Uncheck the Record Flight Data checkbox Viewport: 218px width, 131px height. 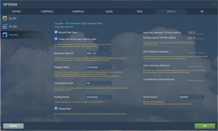(56, 32)
